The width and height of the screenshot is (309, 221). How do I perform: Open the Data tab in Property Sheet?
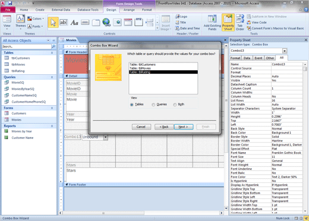coord(247,58)
